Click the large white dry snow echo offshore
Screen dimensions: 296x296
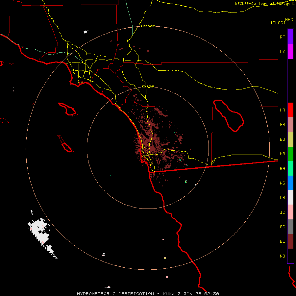click(40, 232)
